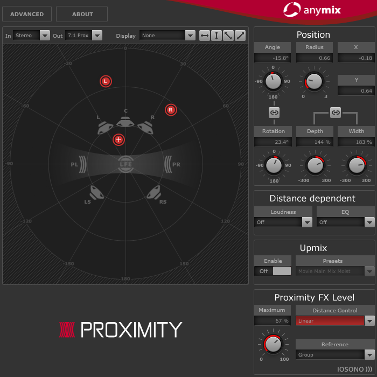
Task: Click the front right R speaker icon
Action: click(145, 128)
